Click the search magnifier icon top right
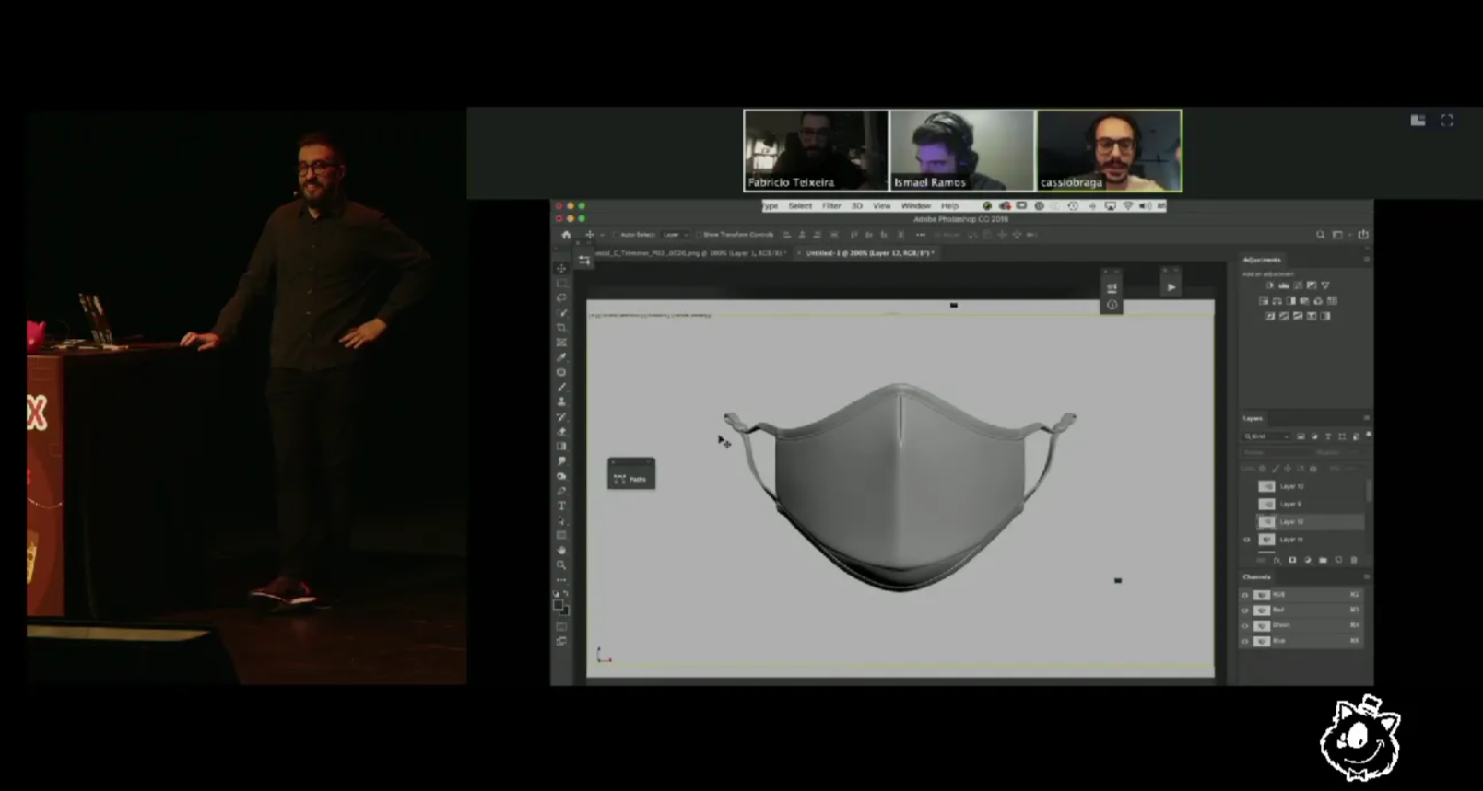 pos(1320,235)
